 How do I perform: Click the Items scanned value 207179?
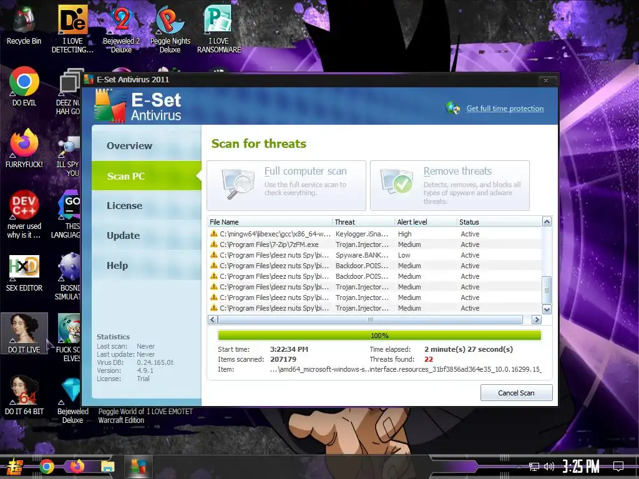[x=283, y=359]
